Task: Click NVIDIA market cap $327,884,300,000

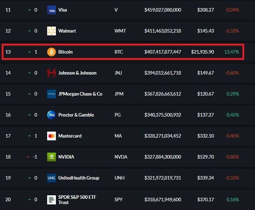Action: point(163,157)
